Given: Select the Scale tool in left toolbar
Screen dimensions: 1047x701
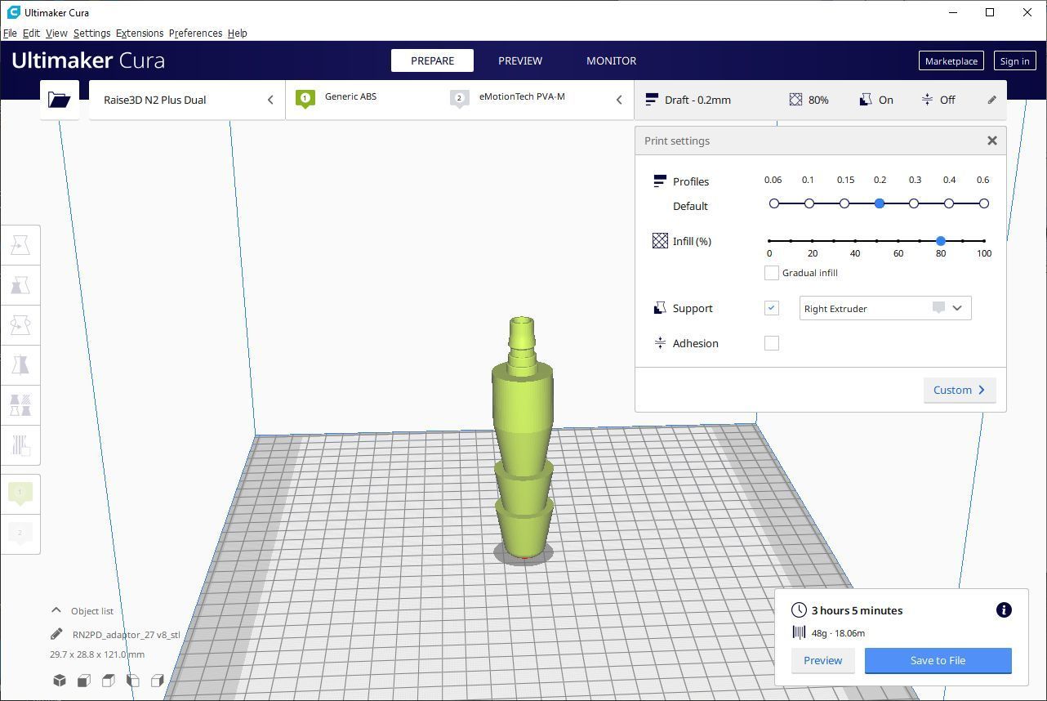Looking at the screenshot, I should 20,285.
